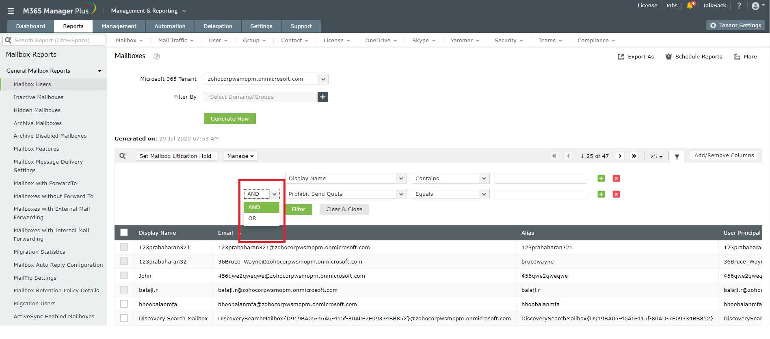Remove the Display Name filter condition
Image resolution: width=770 pixels, height=339 pixels.
coord(616,179)
